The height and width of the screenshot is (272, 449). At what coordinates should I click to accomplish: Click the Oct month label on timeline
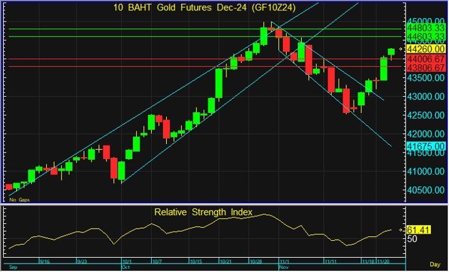(126, 267)
